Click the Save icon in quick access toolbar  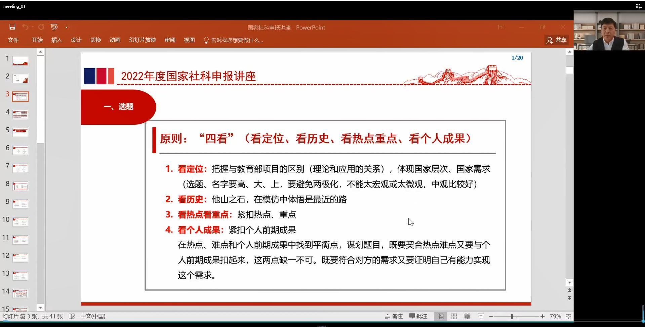click(x=12, y=27)
